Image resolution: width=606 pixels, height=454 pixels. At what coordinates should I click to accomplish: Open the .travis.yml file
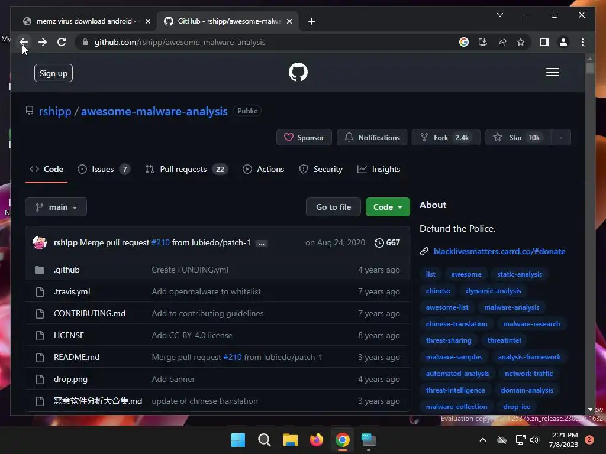point(72,292)
